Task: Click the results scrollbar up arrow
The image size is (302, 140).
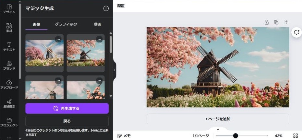Action: click(x=111, y=33)
